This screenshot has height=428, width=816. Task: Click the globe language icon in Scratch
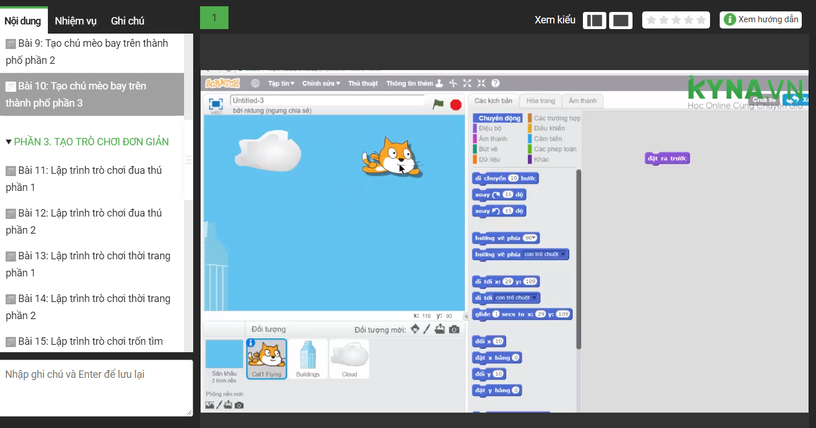255,83
